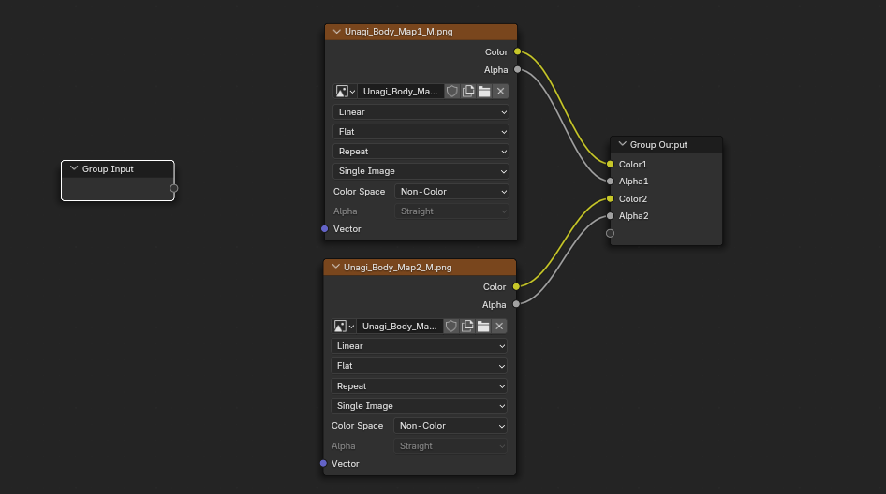Open Non-Color color space dropdown in Map2 node
The width and height of the screenshot is (886, 494).
(450, 426)
